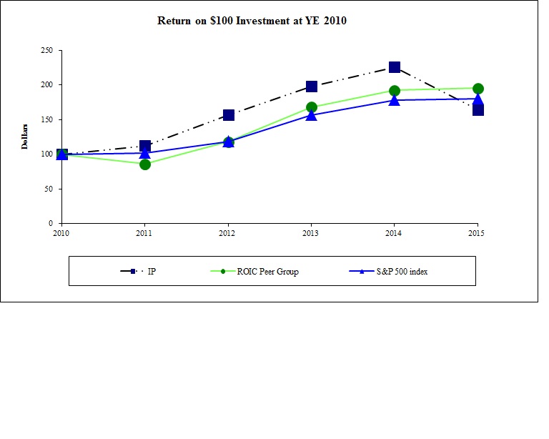The width and height of the screenshot is (549, 439).
Task: Click the 250 label on the vertical axis
Action: pyautogui.click(x=46, y=51)
